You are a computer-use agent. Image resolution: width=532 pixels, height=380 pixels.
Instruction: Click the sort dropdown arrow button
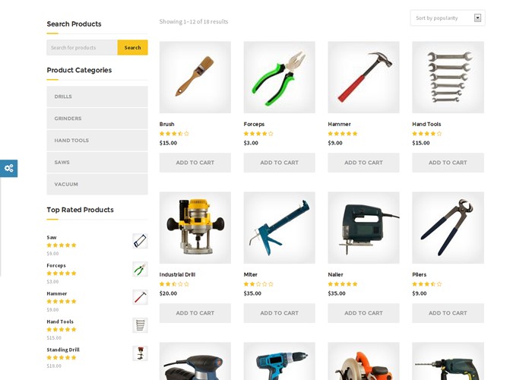(x=477, y=18)
